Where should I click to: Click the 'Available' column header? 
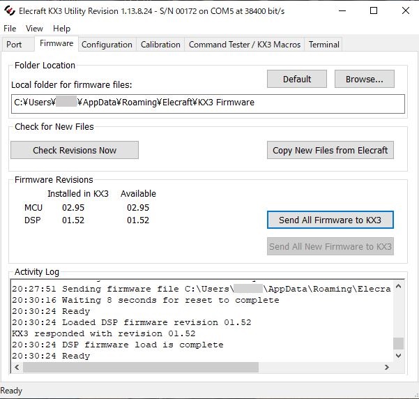click(138, 193)
